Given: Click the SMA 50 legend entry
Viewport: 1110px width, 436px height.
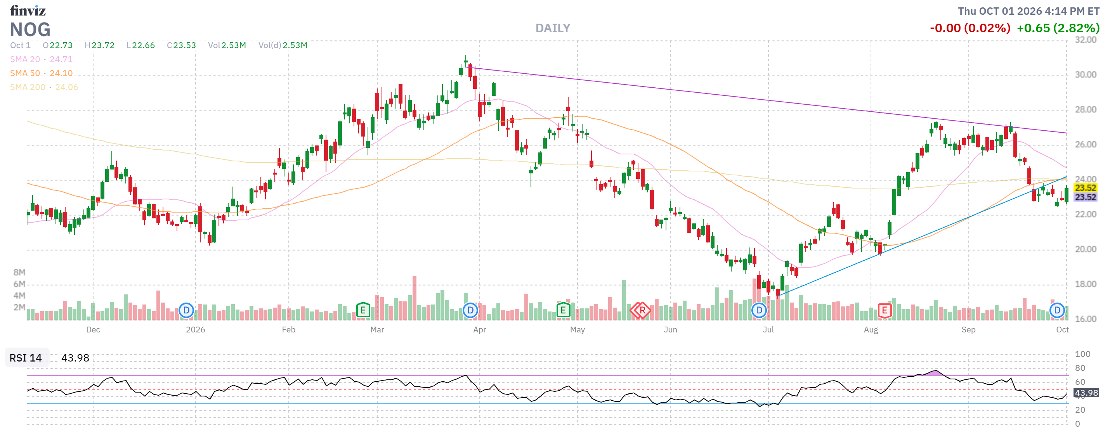Looking at the screenshot, I should click(42, 73).
